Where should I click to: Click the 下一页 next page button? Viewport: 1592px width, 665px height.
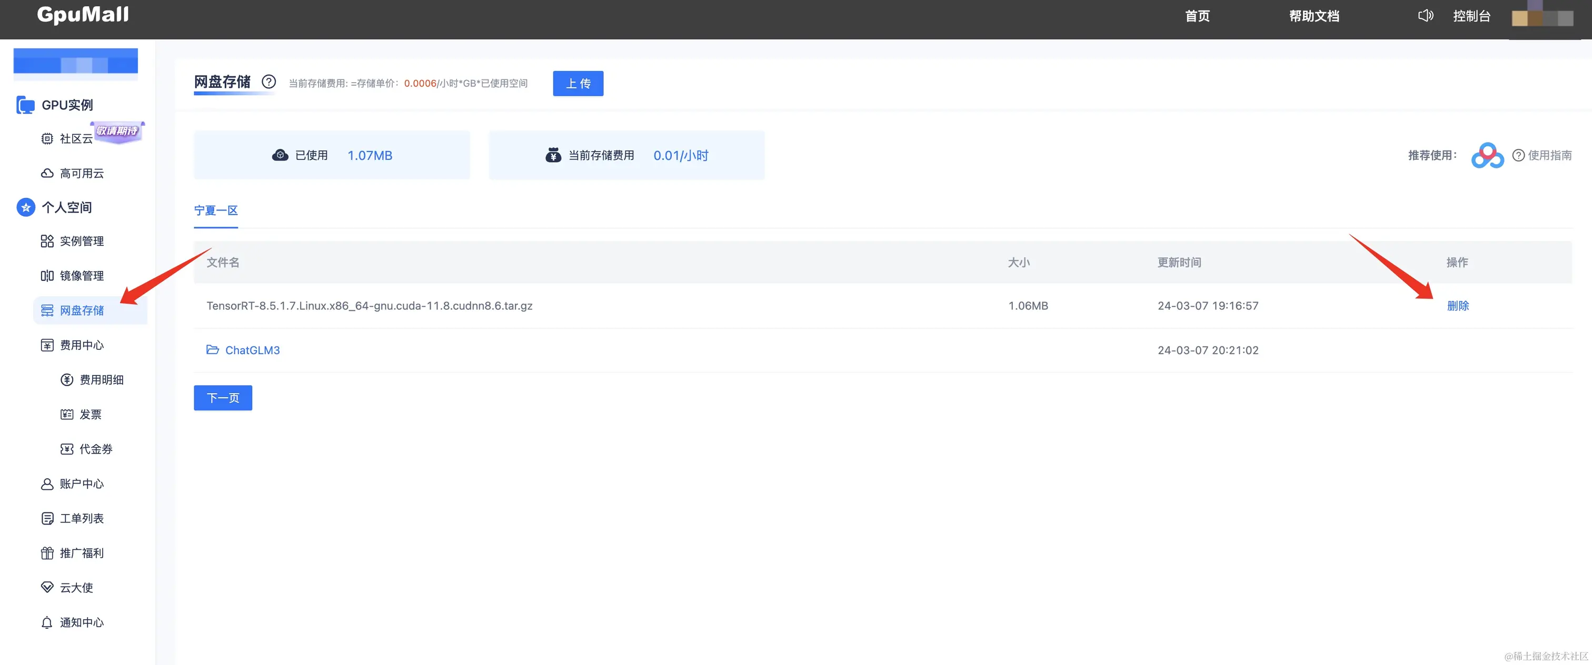point(223,398)
